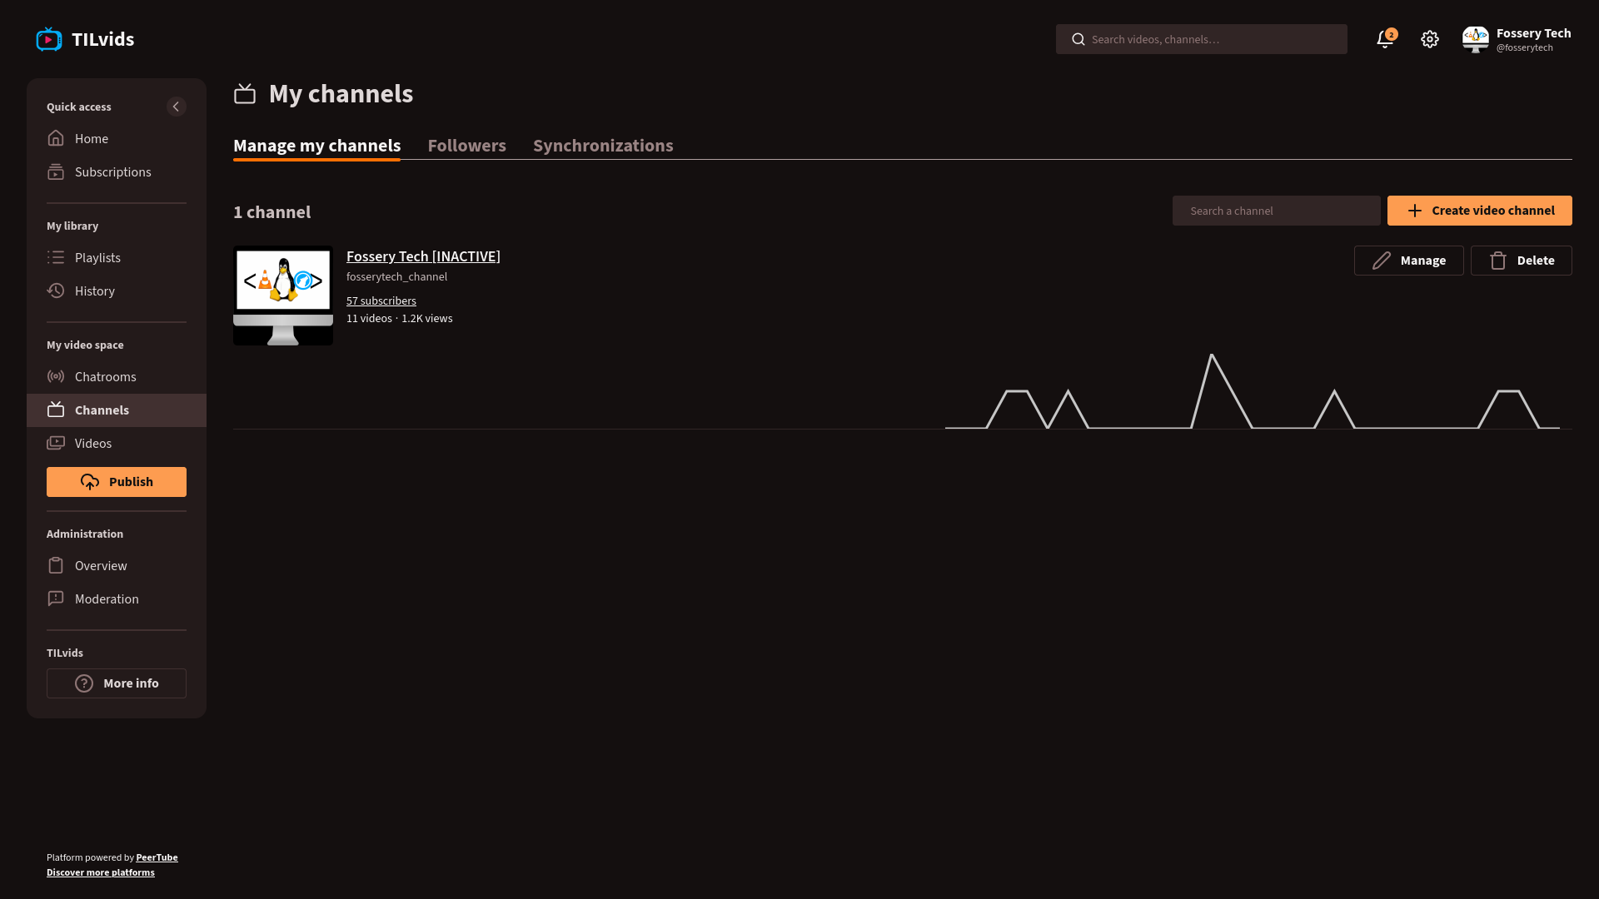Click the Overview clipboard icon
The width and height of the screenshot is (1599, 899).
(56, 565)
